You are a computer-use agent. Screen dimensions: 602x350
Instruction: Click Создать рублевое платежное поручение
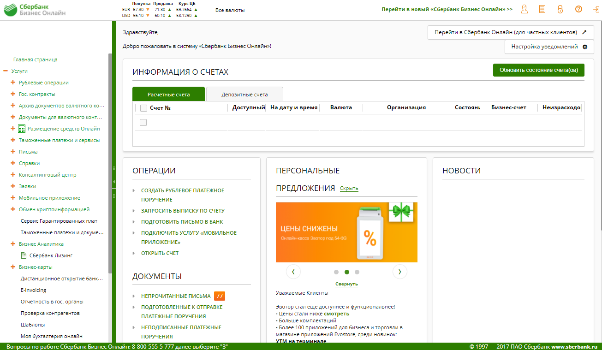point(183,195)
